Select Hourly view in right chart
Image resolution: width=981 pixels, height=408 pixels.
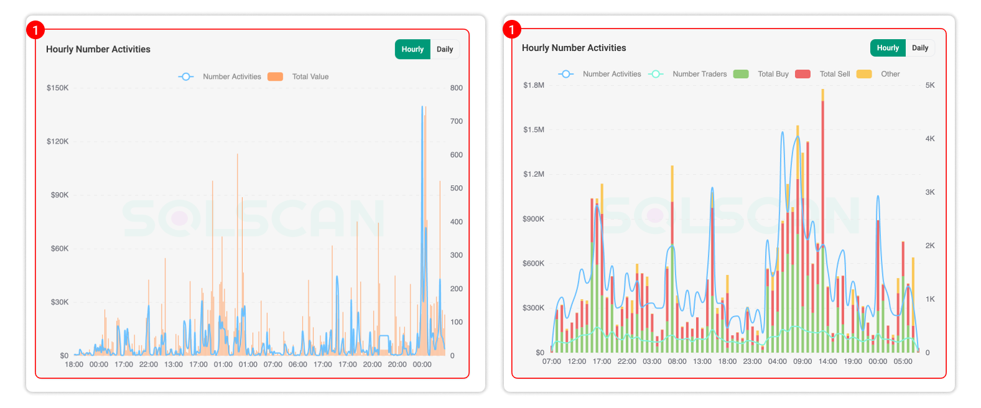[888, 48]
